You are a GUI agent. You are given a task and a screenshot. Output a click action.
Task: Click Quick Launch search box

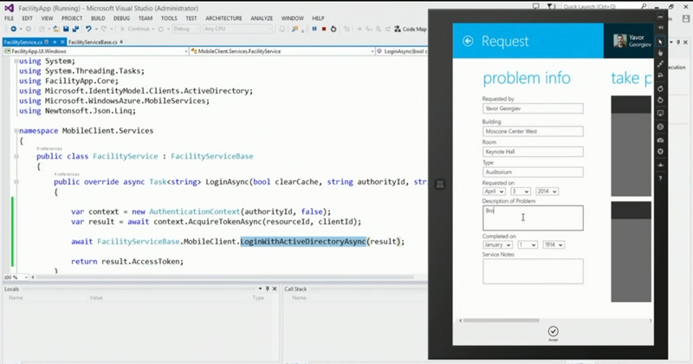[600, 7]
